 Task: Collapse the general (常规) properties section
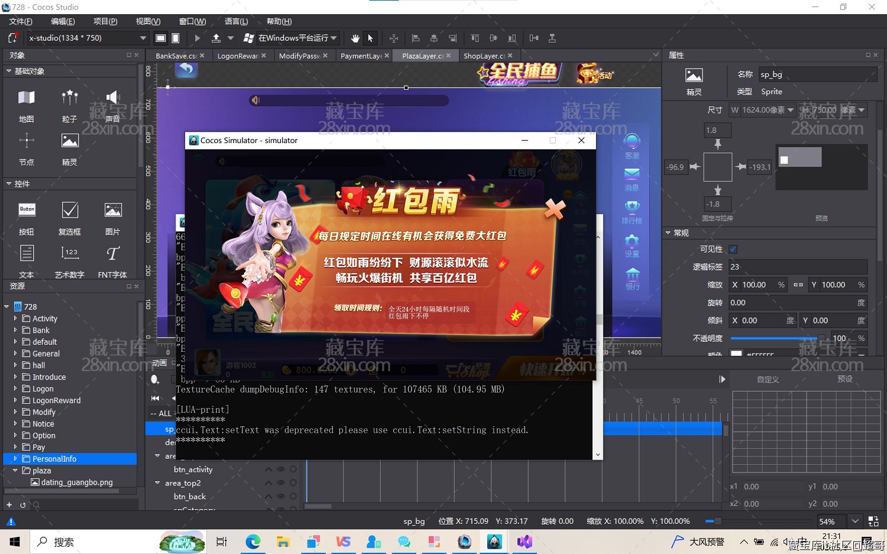tap(668, 233)
